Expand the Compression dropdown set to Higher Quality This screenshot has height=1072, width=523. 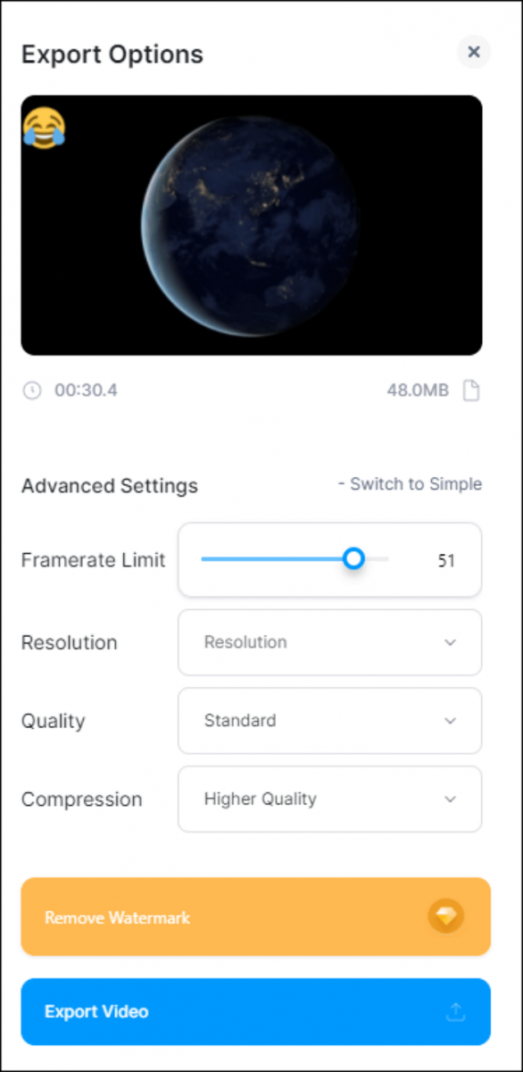pos(329,799)
